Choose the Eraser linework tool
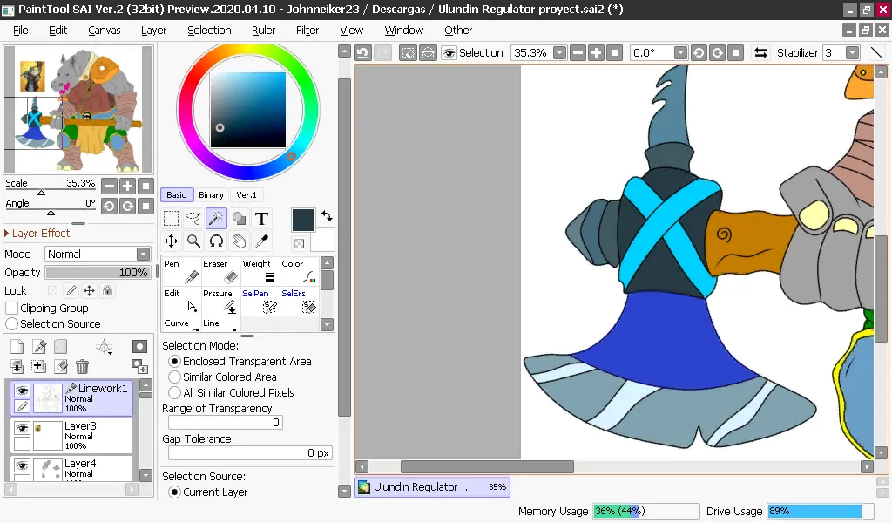The height and width of the screenshot is (523, 892). pyautogui.click(x=220, y=271)
